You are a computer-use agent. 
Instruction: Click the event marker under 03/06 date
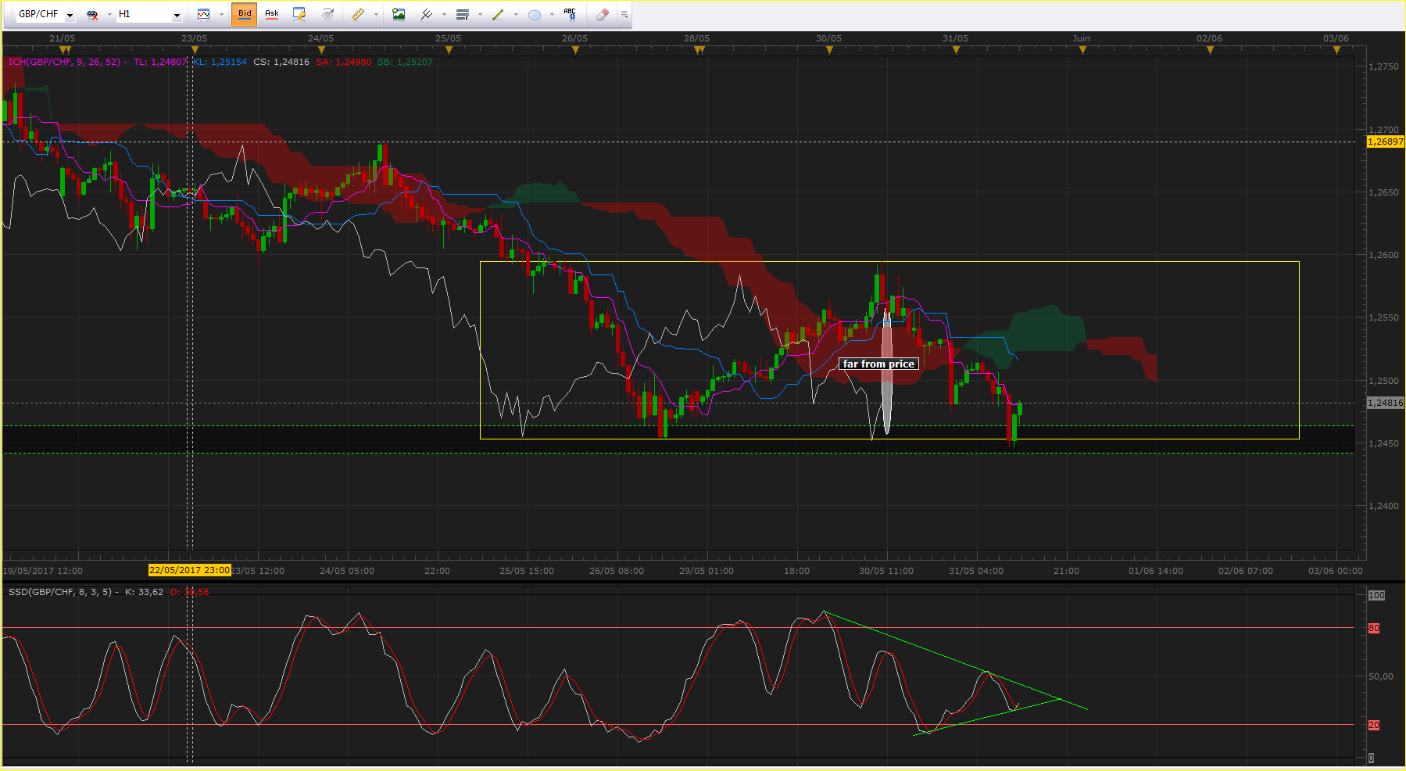tap(1336, 50)
